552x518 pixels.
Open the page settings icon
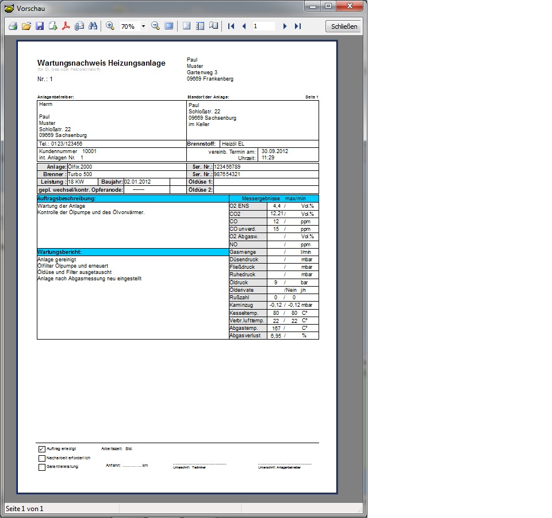213,26
